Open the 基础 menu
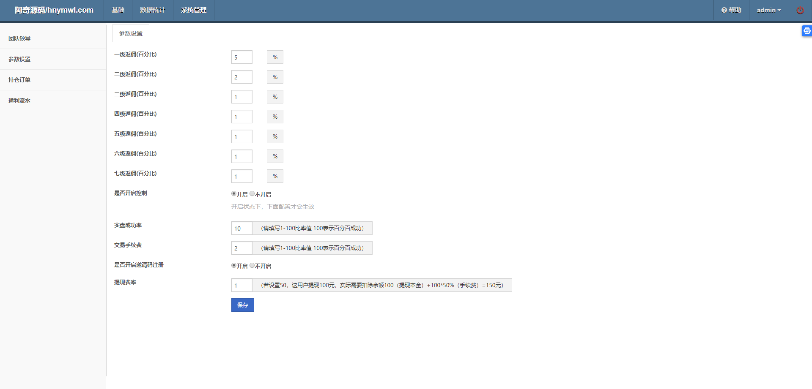Screen dimensions: 812x389 coord(118,10)
